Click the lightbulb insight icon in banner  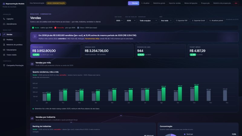(35, 36)
